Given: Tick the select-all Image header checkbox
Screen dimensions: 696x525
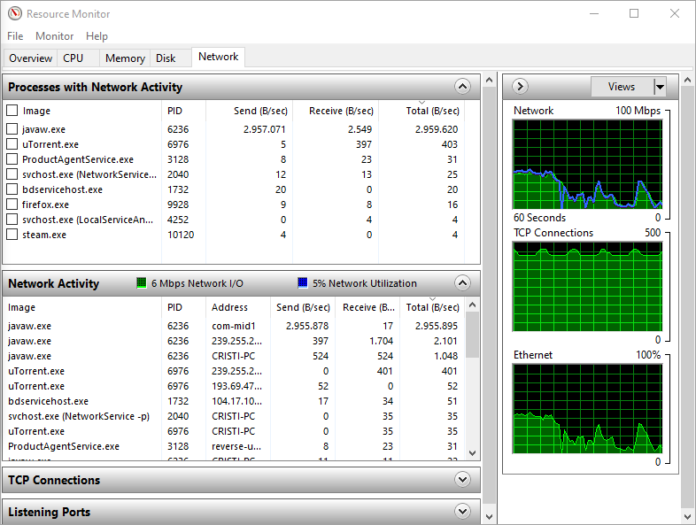Looking at the screenshot, I should 12,110.
